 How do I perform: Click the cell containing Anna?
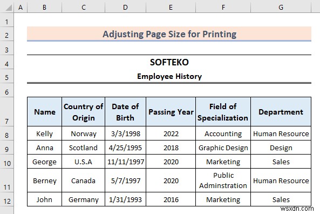(x=44, y=148)
